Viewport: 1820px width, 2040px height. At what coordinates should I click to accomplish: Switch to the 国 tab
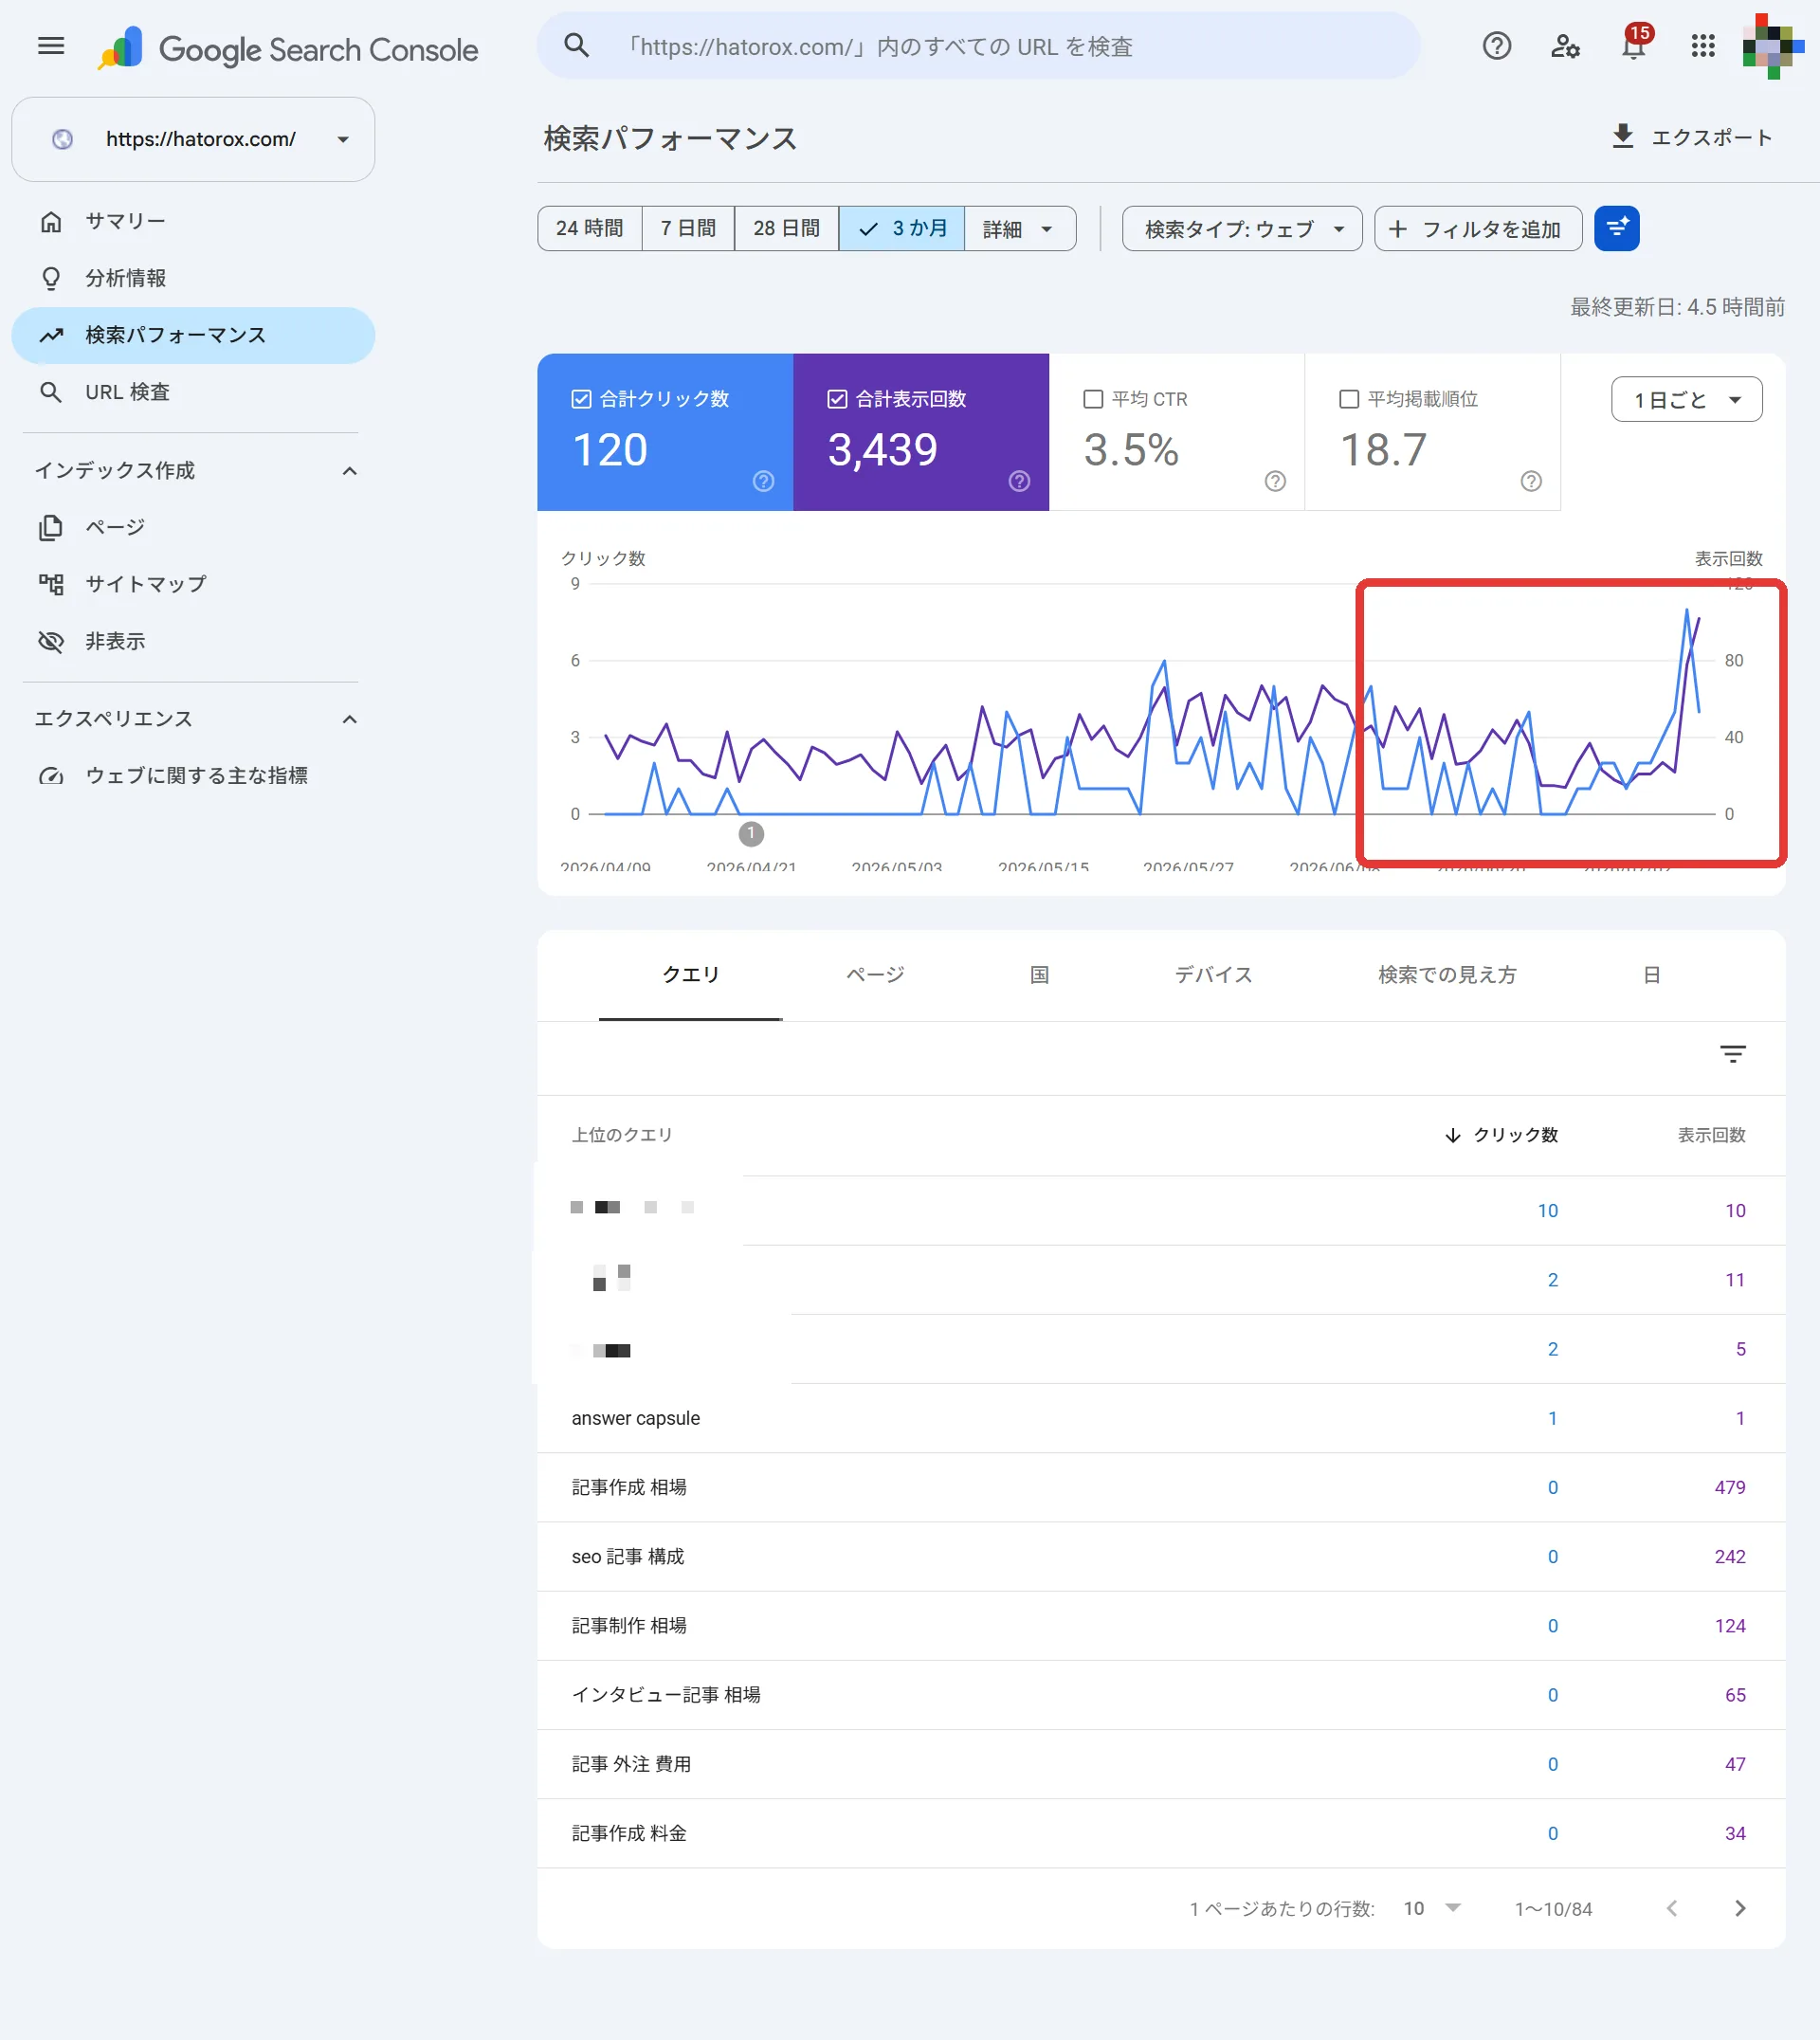(x=1039, y=975)
